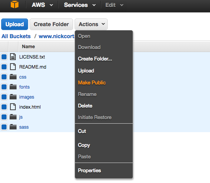Viewport: 210px width, 183px height.
Task: Click the sass folder icon
Action: [x=13, y=127]
